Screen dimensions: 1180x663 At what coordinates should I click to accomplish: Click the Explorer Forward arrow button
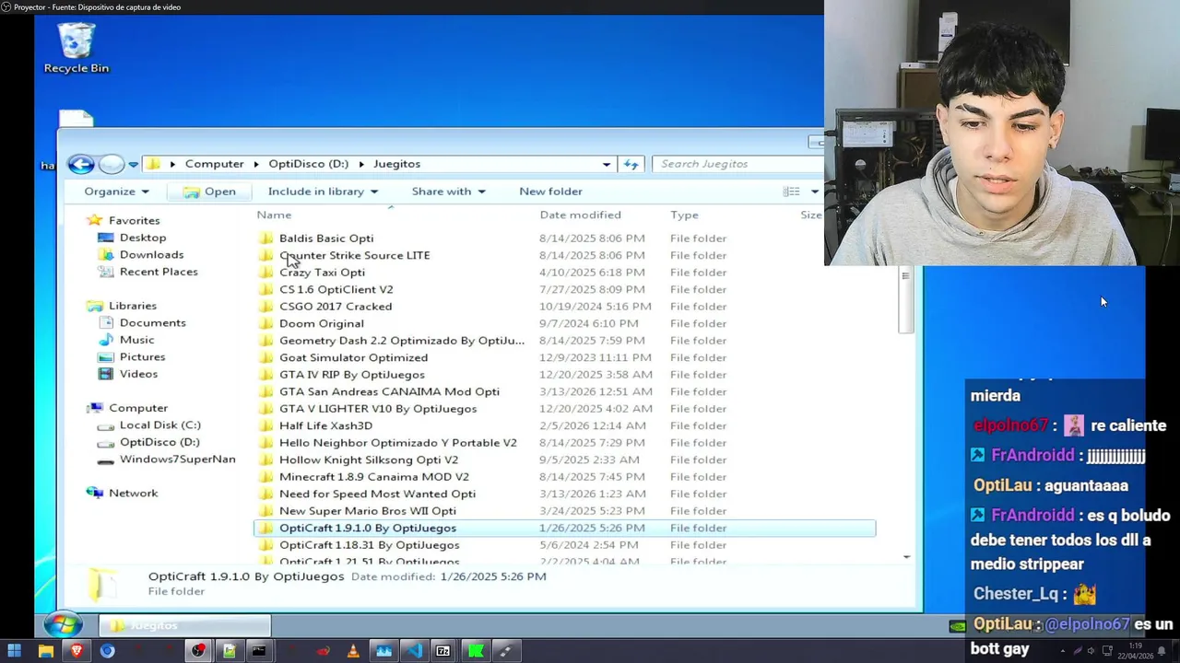(111, 164)
